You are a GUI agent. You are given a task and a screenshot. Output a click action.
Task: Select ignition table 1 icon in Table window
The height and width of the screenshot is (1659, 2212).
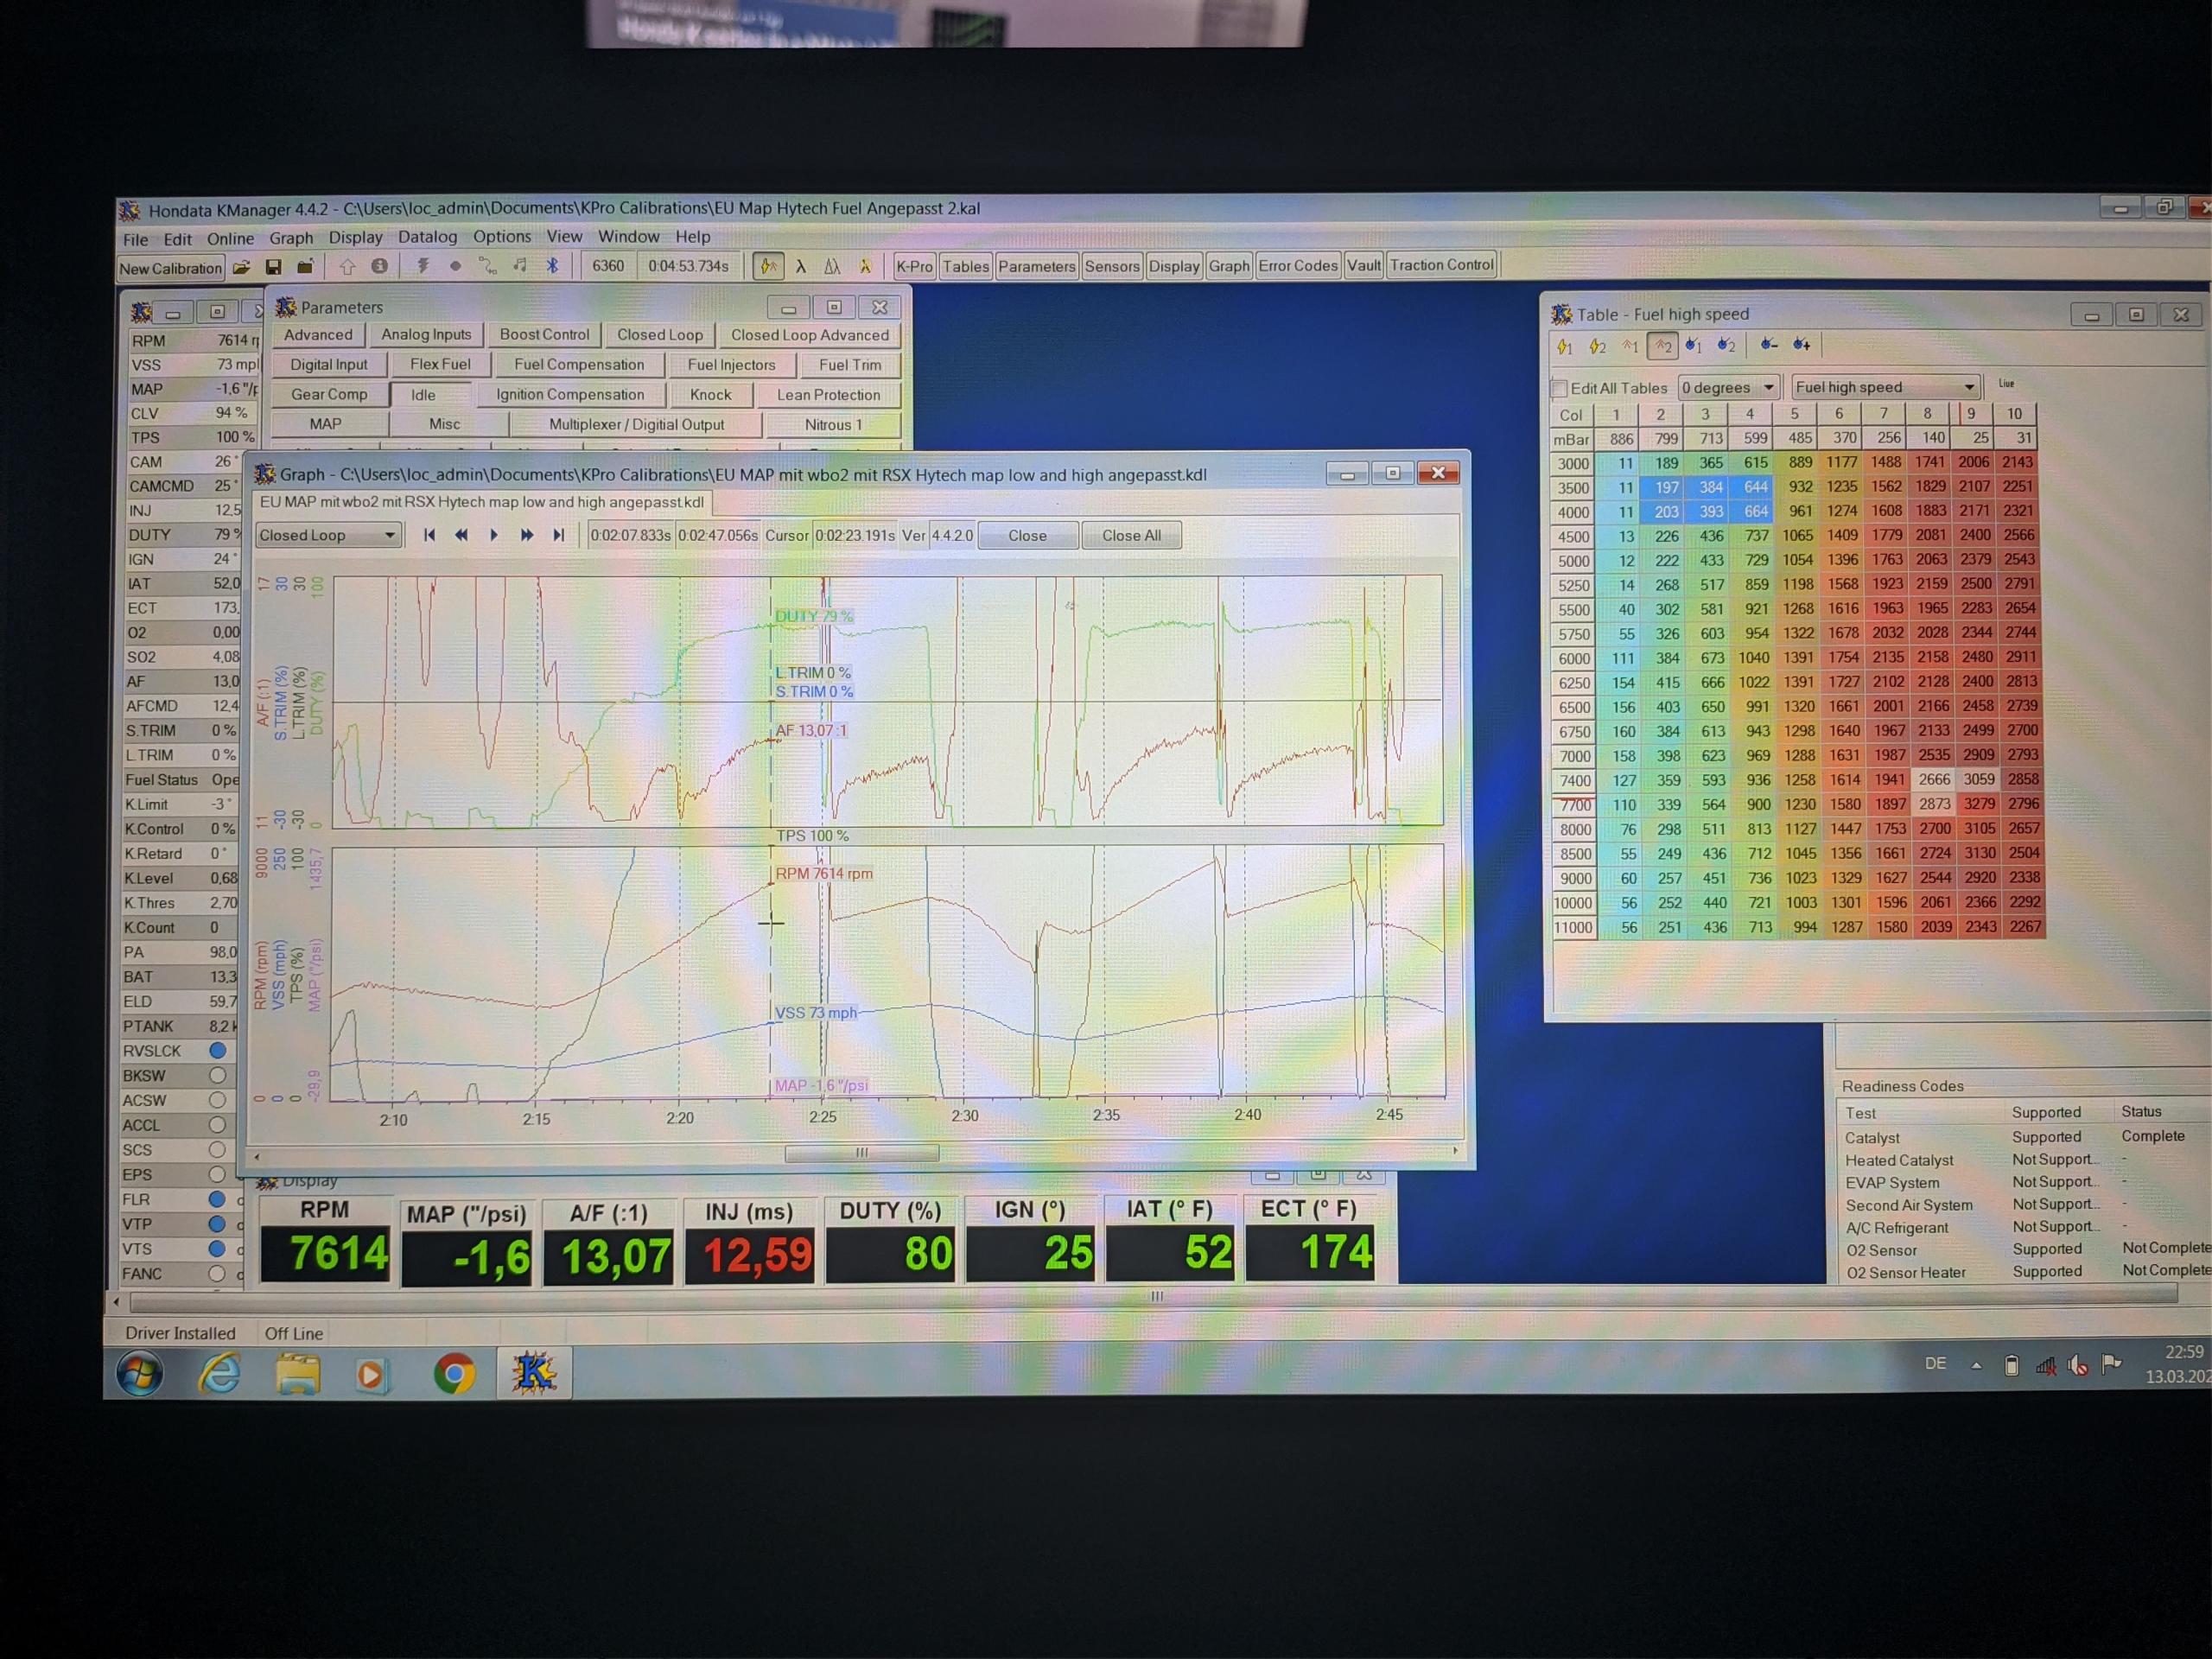coord(1565,346)
